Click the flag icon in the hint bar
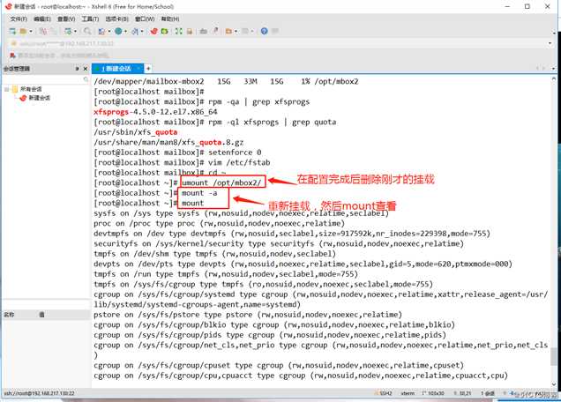561x402 pixels. pos(12,56)
